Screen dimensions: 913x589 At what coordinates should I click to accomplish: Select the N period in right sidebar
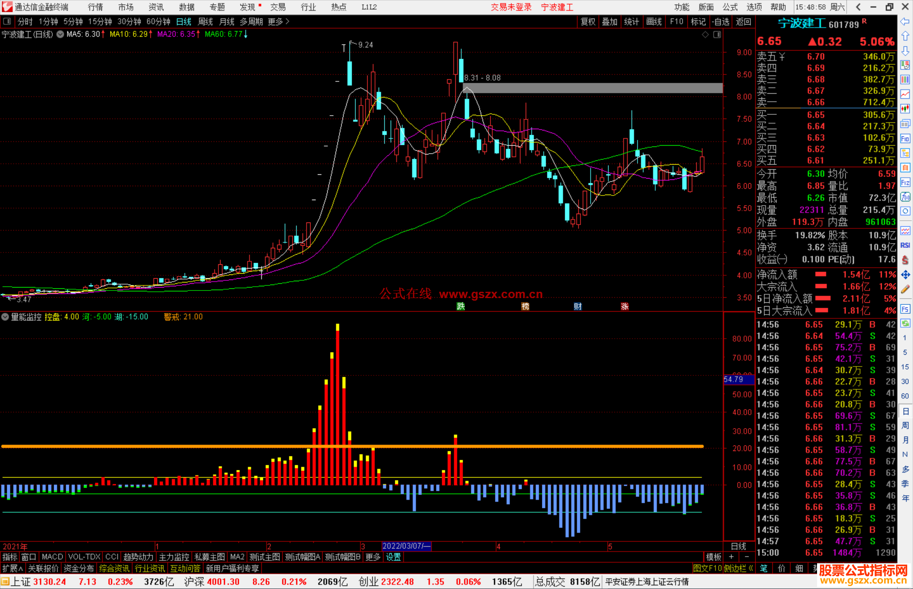coord(905,454)
